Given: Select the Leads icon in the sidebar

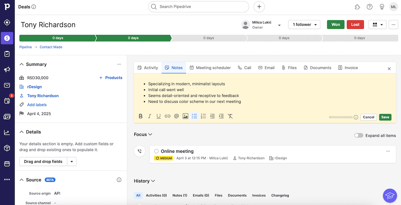Looking at the screenshot, I should coord(7,22).
